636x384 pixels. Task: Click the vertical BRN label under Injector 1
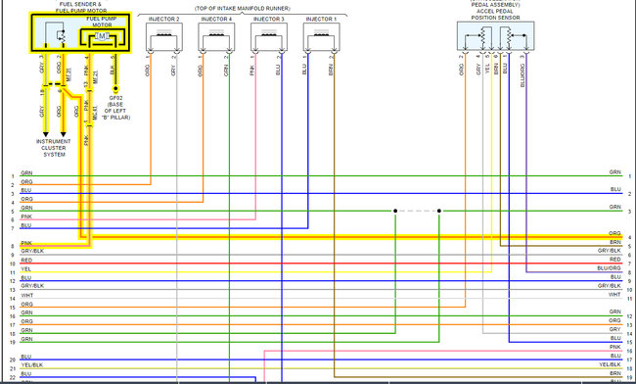tap(331, 70)
